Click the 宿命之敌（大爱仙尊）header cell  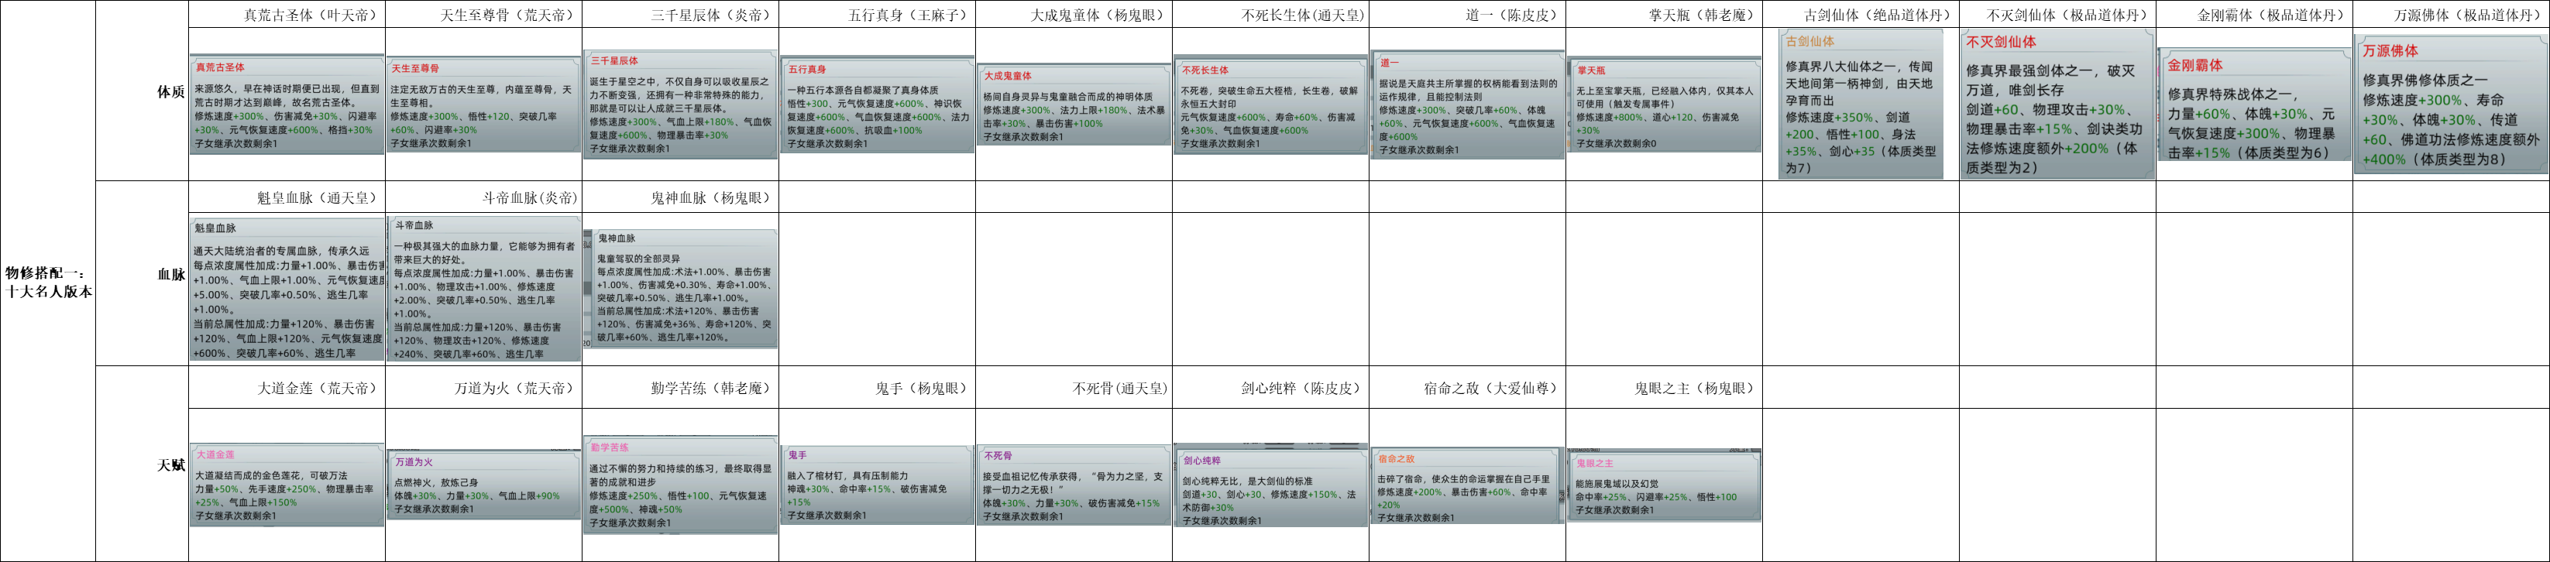coord(1467,388)
